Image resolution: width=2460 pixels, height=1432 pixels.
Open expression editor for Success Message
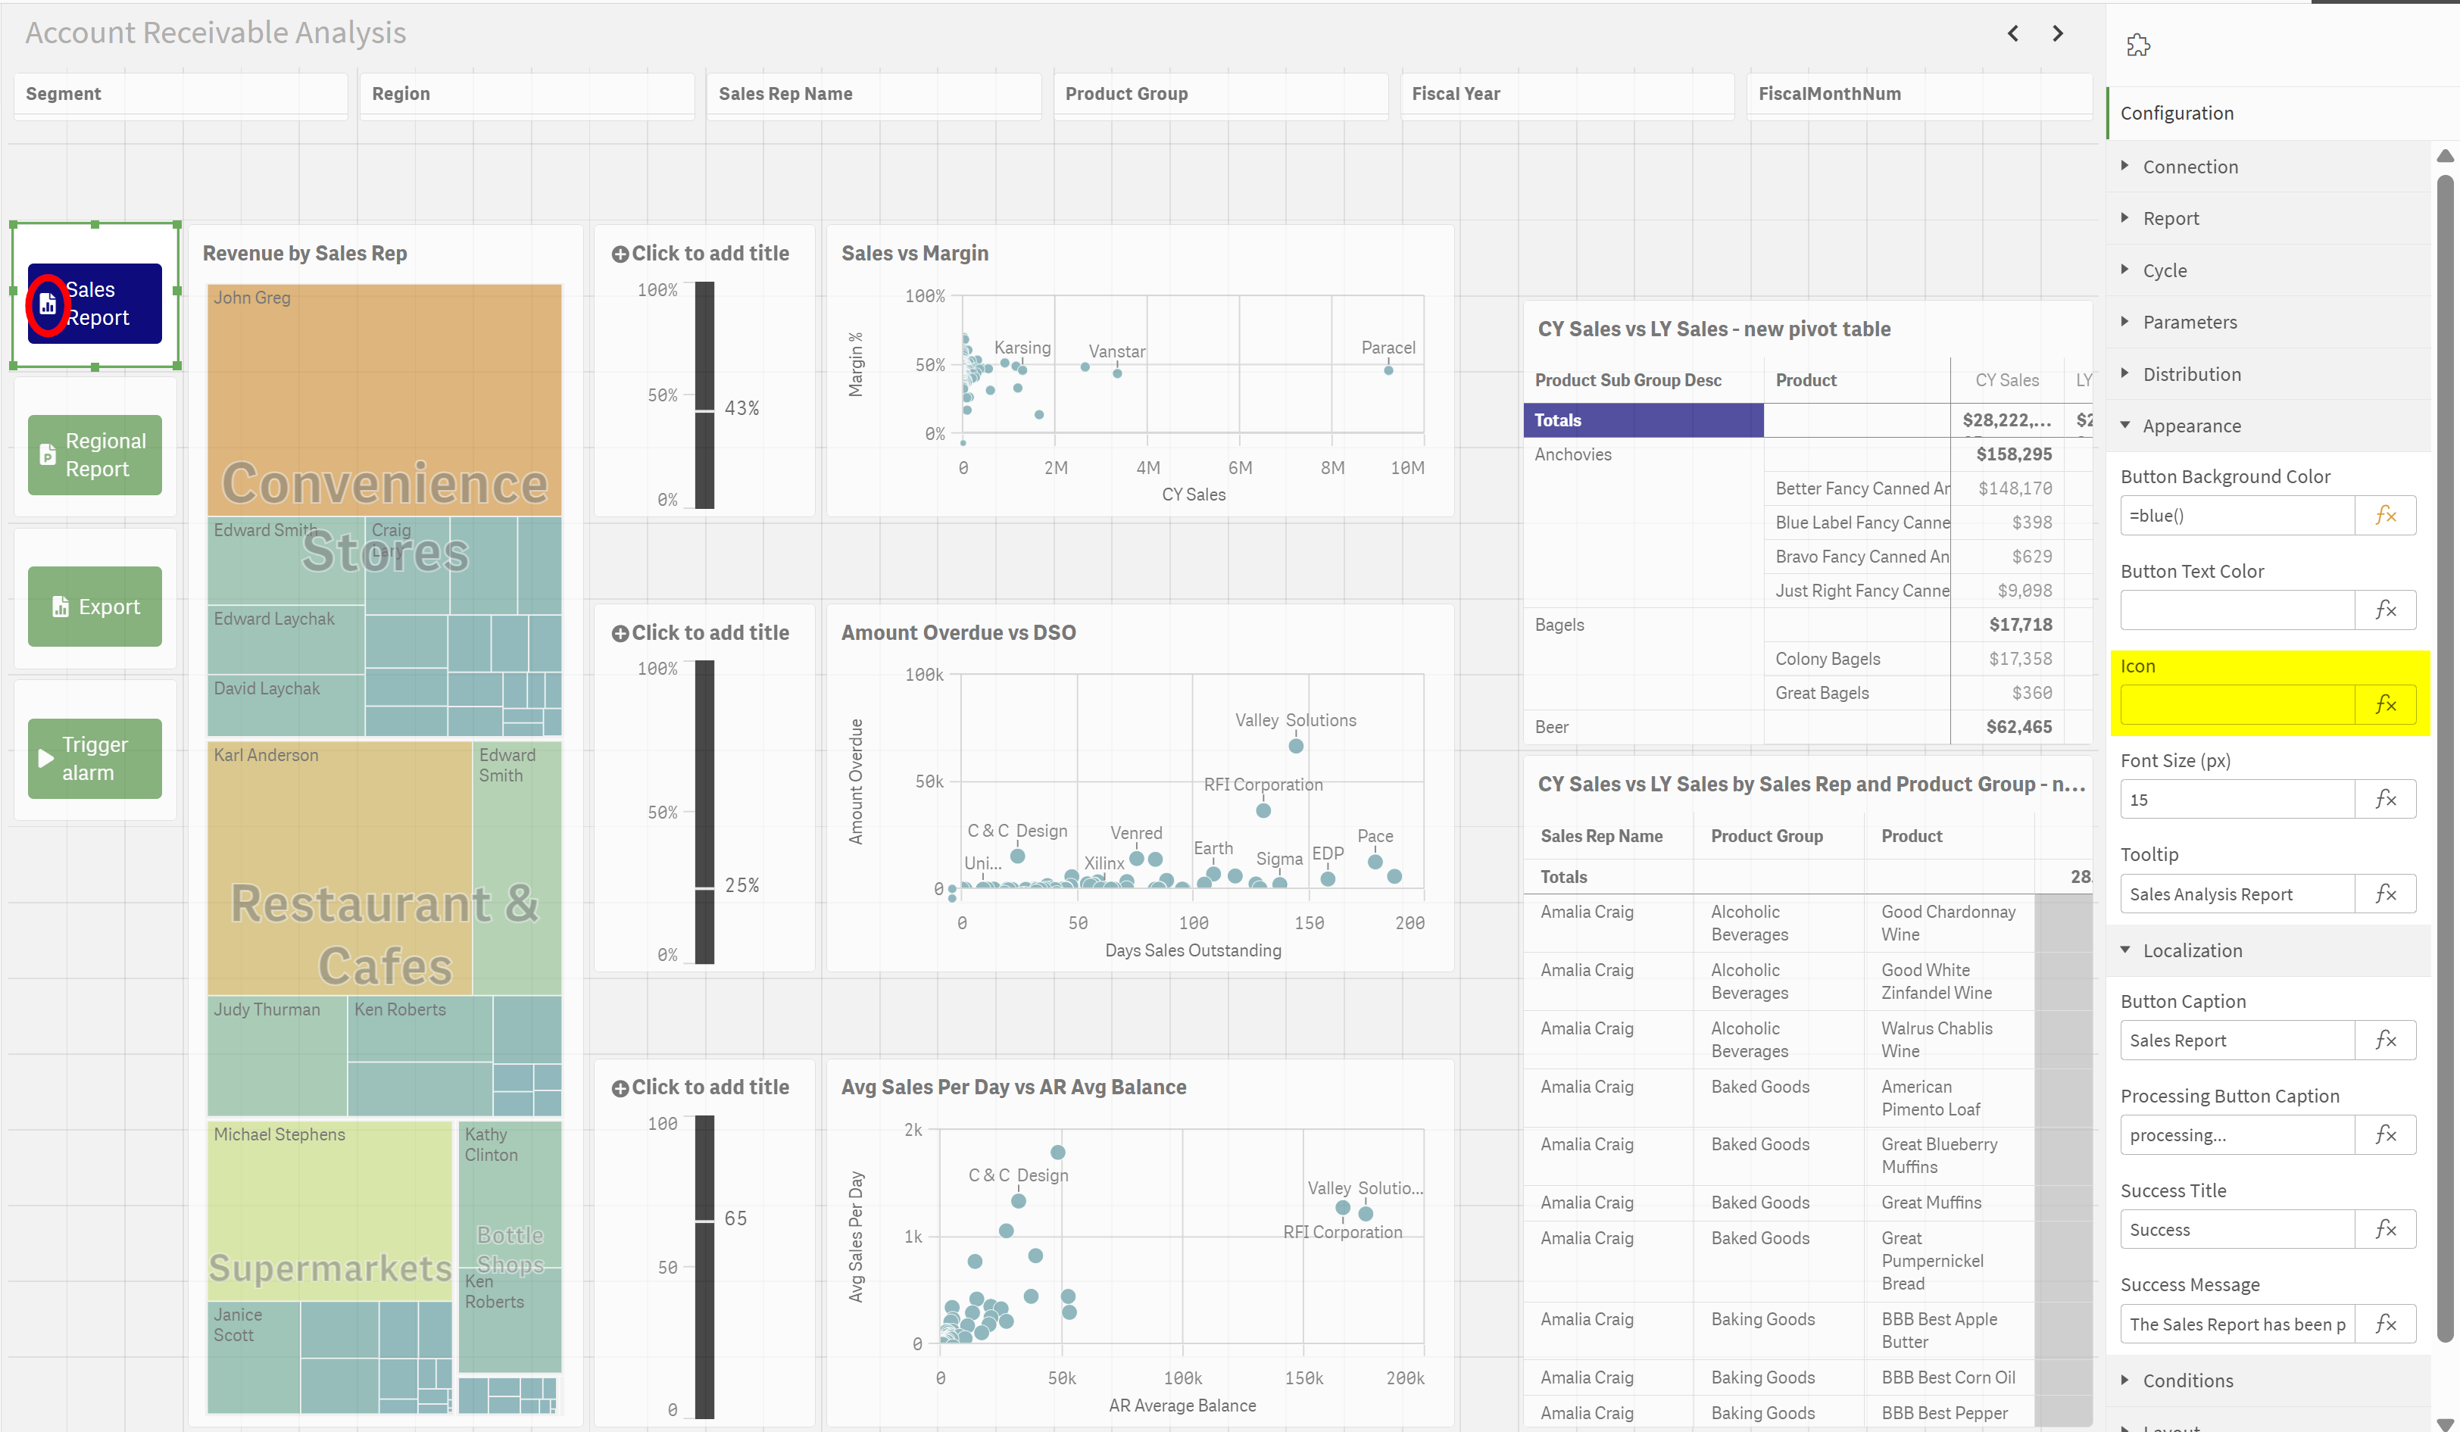coord(2385,1324)
